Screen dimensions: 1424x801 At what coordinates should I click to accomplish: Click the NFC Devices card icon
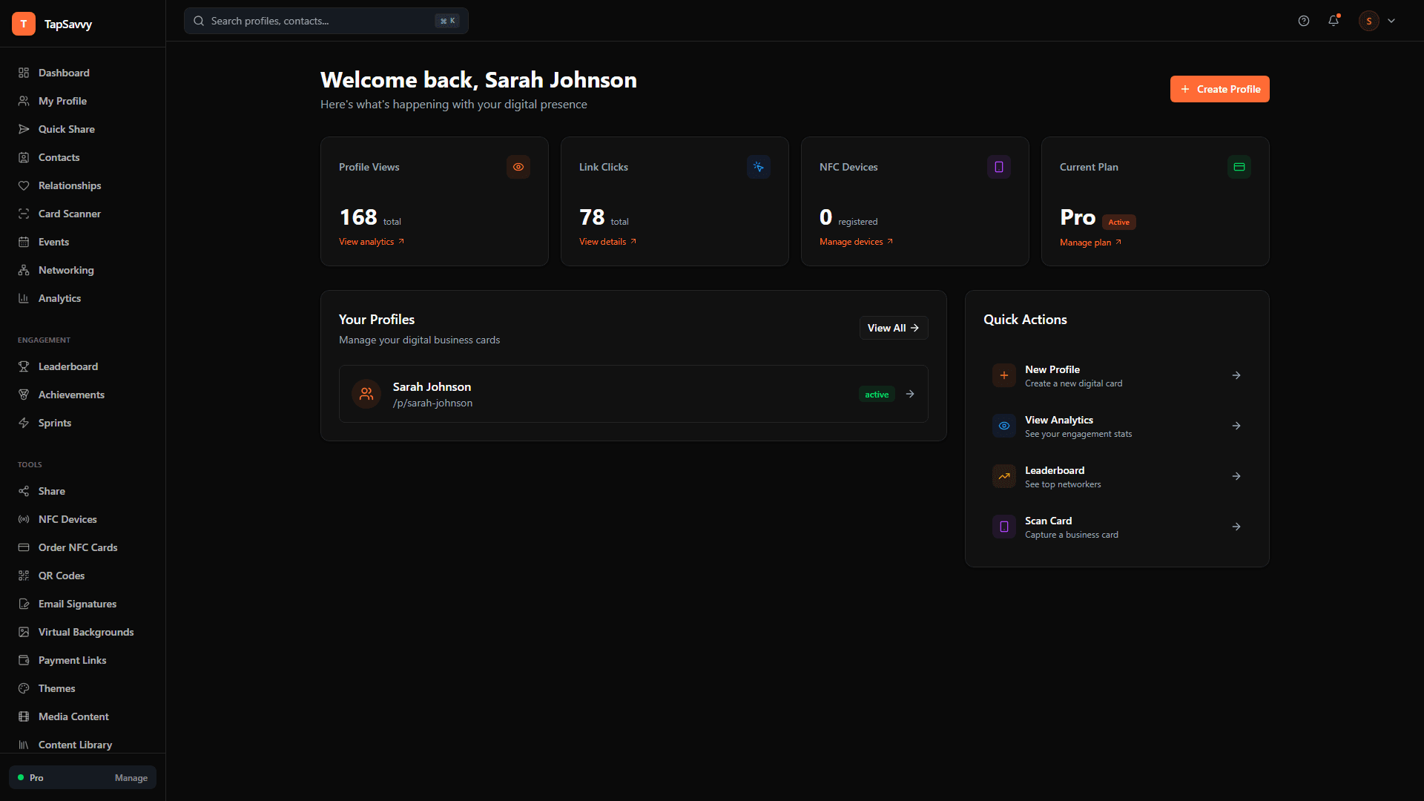pyautogui.click(x=998, y=167)
